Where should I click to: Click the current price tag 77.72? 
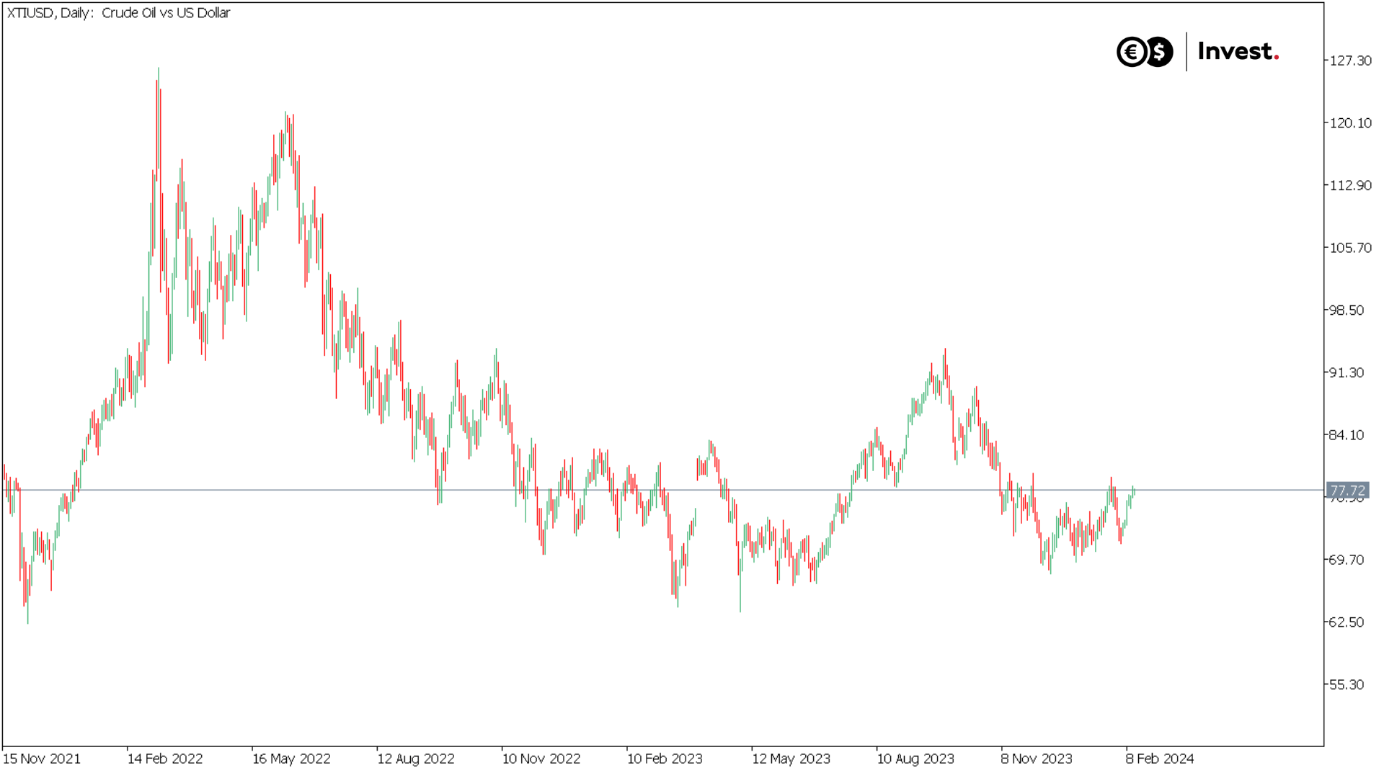tap(1347, 491)
